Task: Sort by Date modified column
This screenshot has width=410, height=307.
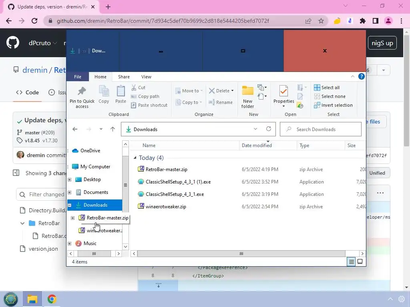Action: click(x=268, y=146)
